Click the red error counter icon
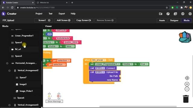This screenshot has height=108, width=193. tap(58, 96)
